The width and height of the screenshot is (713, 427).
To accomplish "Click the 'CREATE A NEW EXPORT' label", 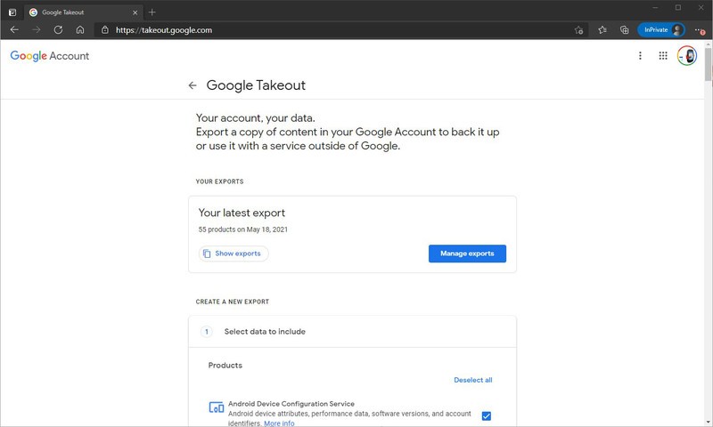I will [233, 302].
